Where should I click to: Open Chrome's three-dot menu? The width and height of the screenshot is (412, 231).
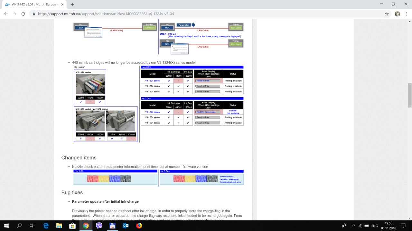tap(407, 14)
